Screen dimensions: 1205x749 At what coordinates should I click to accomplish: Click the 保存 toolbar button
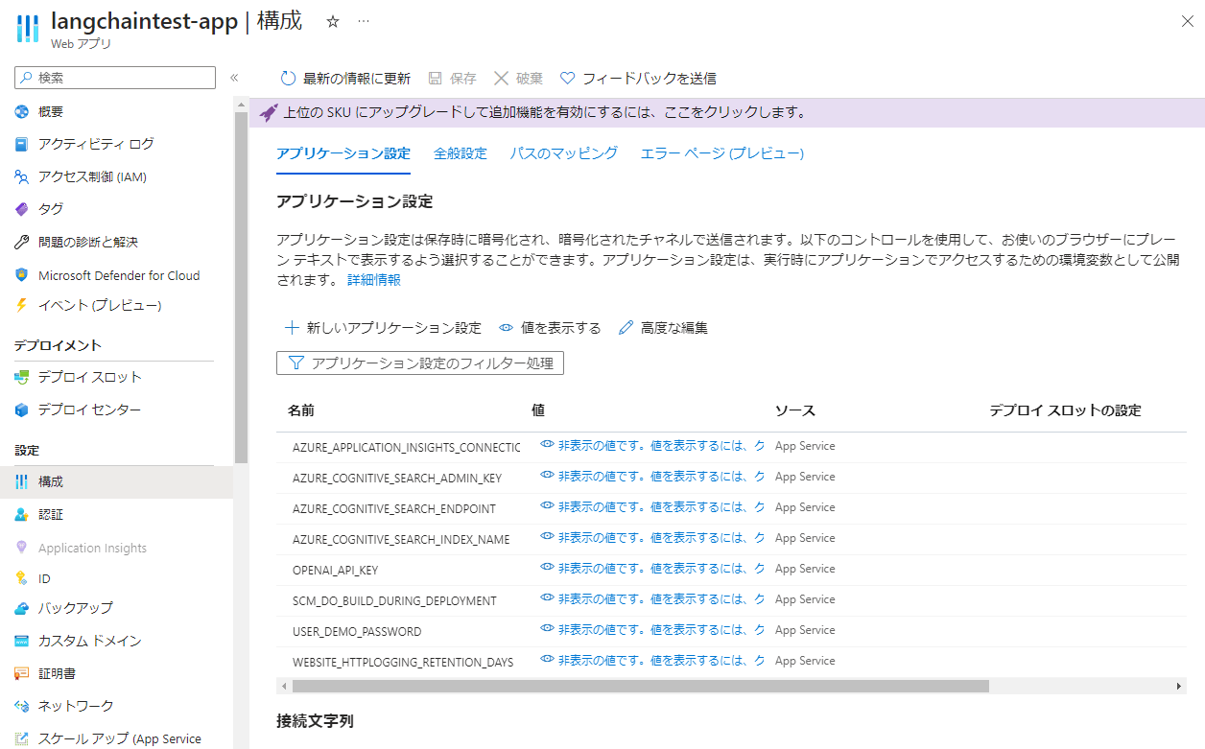tap(452, 79)
